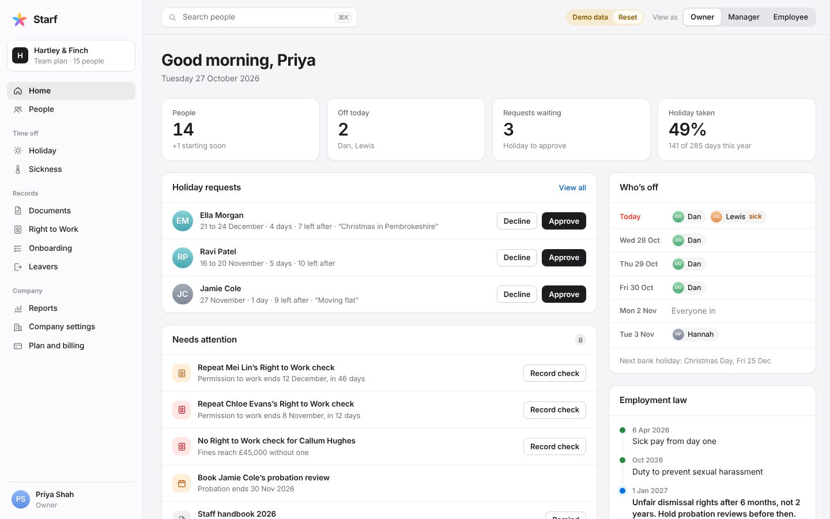This screenshot has height=519, width=830.
Task: Click View all holiday requests link
Action: click(x=572, y=188)
